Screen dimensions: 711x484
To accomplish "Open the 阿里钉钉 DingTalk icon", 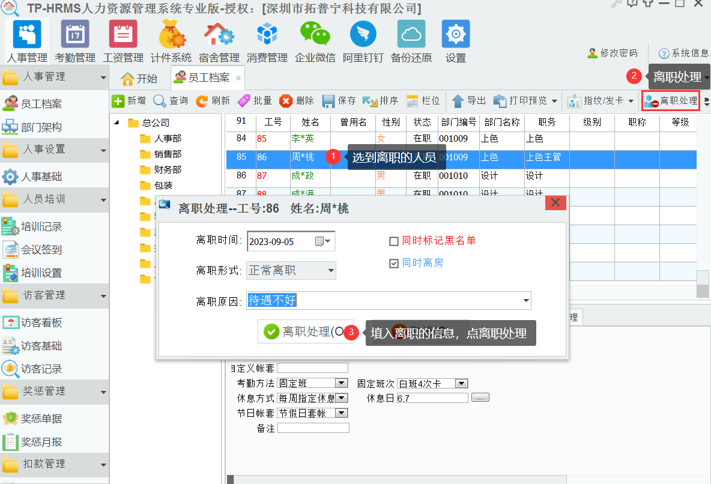I will point(363,34).
